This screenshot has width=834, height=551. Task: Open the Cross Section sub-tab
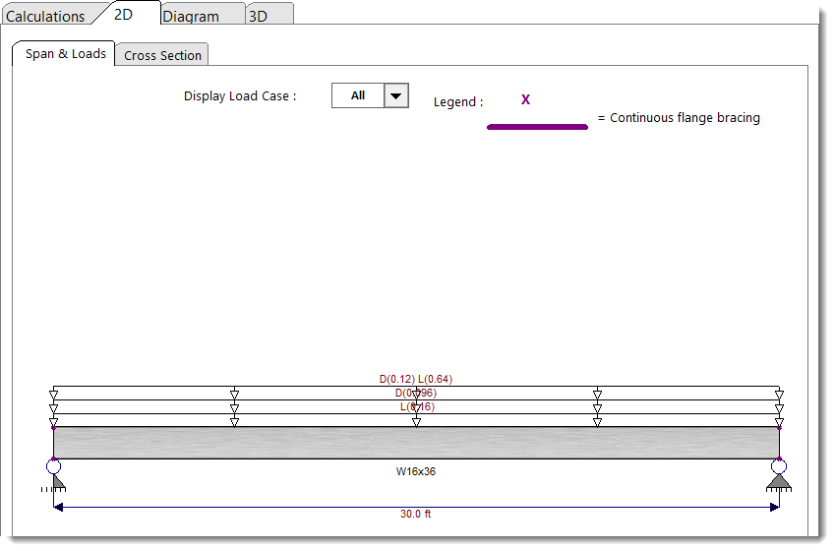click(162, 55)
